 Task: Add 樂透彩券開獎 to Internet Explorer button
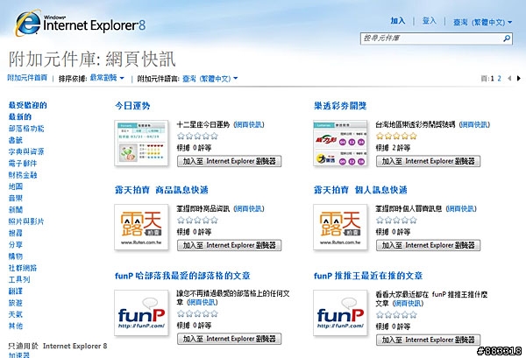coord(428,161)
